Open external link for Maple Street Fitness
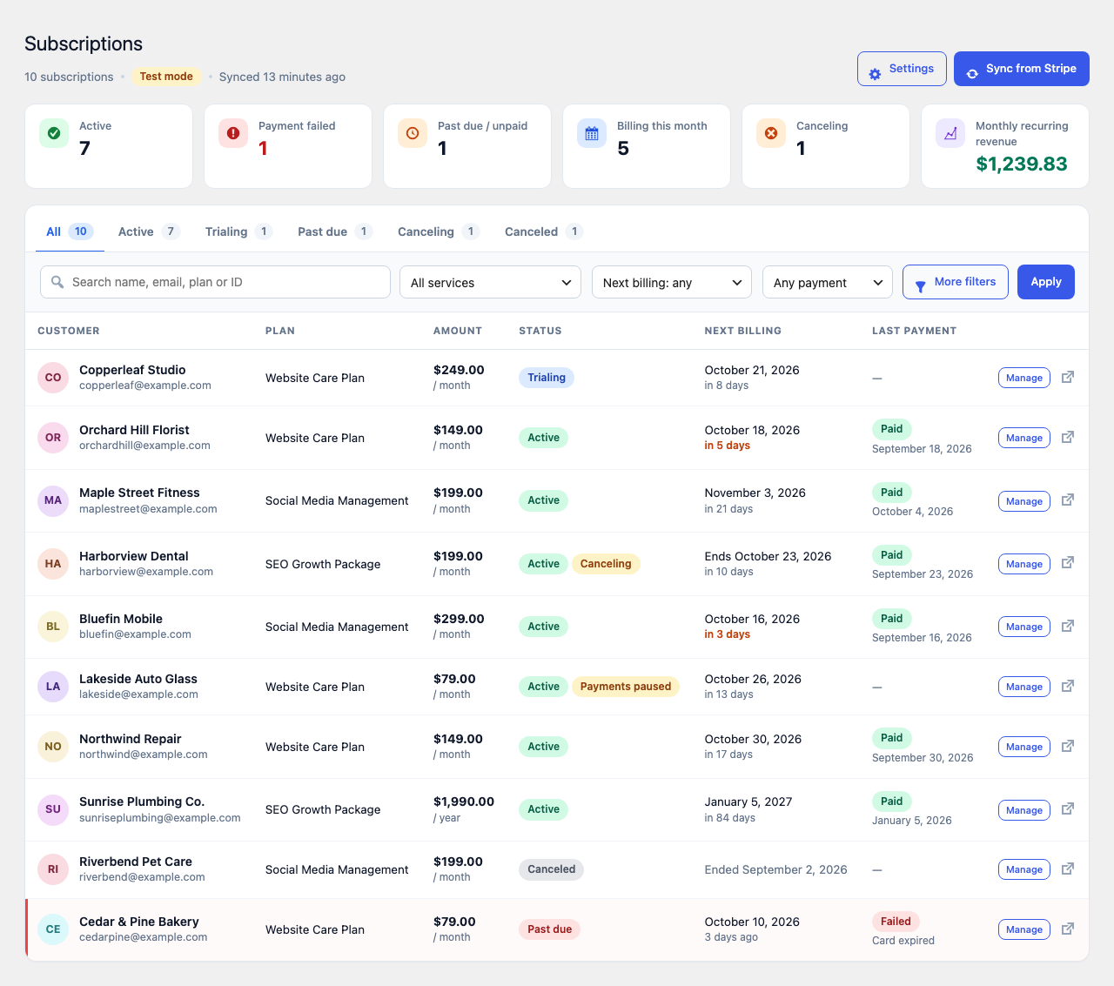The width and height of the screenshot is (1114, 986). 1068,500
